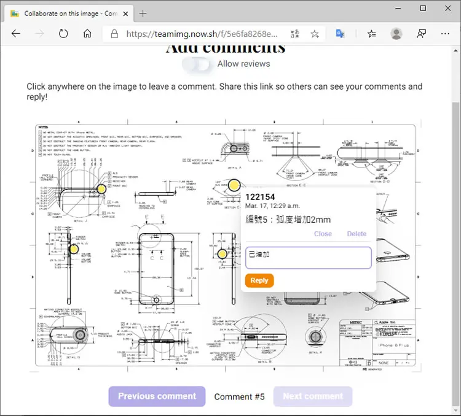Click the orange Reply button
This screenshot has width=461, height=416.
coord(259,280)
